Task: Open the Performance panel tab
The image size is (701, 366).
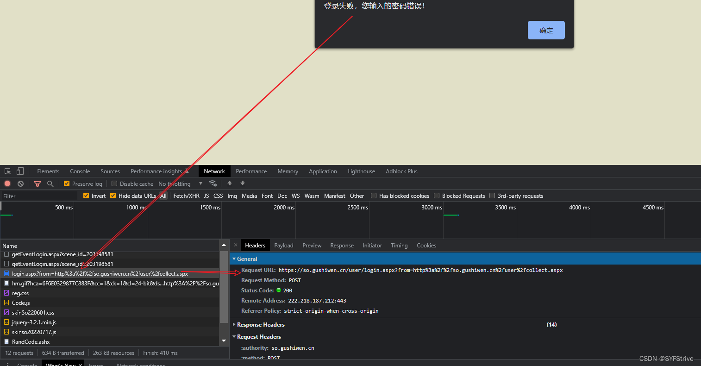Action: [x=251, y=171]
